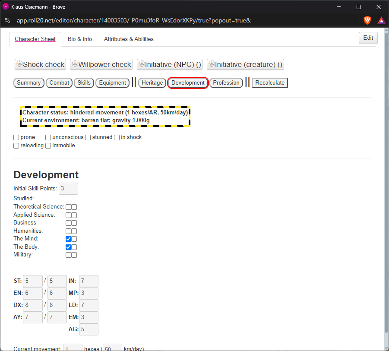The height and width of the screenshot is (351, 389).
Task: Click the vertical page scrollbar
Action: point(386,189)
